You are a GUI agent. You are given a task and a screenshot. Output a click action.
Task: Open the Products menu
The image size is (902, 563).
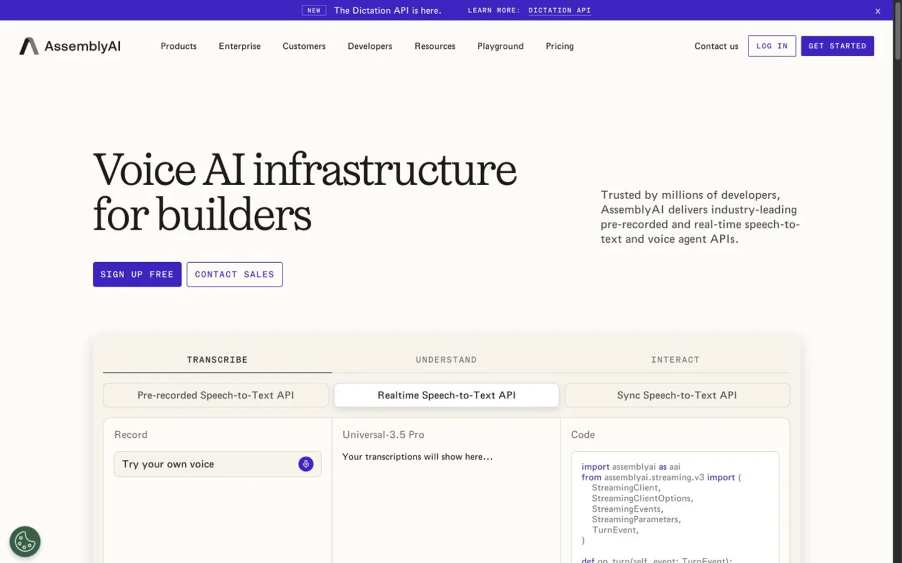[179, 46]
